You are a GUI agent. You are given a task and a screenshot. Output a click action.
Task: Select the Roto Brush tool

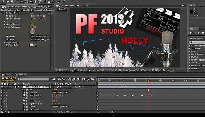coord(59,1)
